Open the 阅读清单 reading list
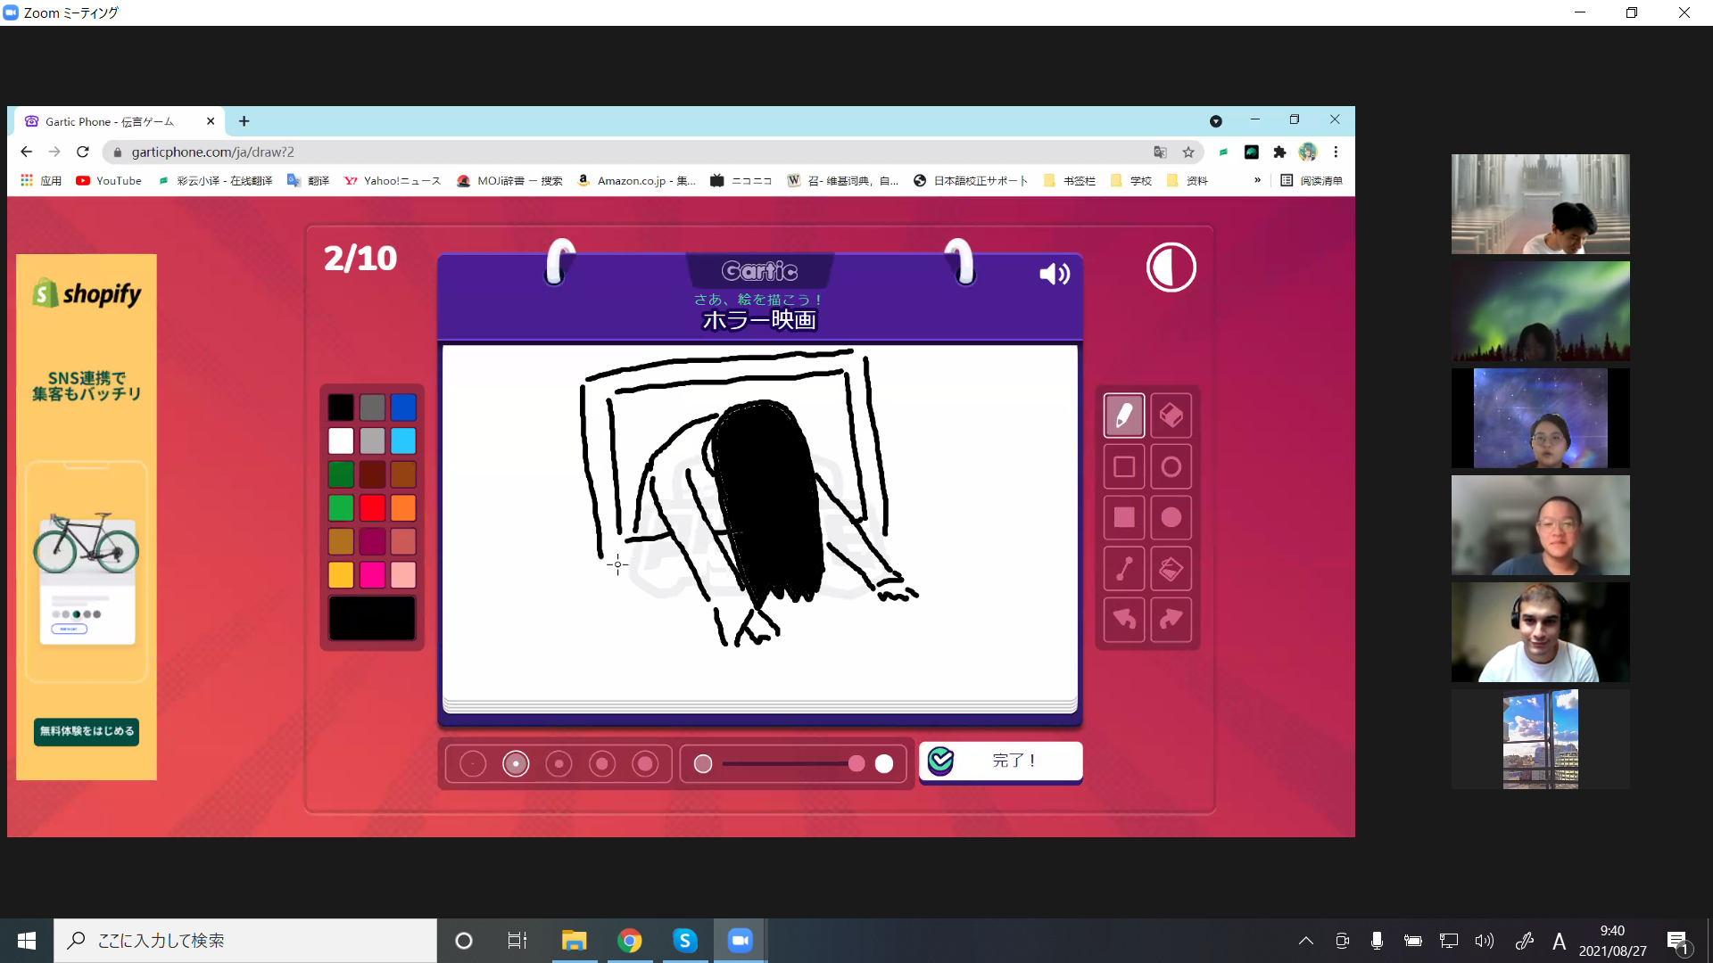Image resolution: width=1713 pixels, height=963 pixels. [x=1312, y=180]
